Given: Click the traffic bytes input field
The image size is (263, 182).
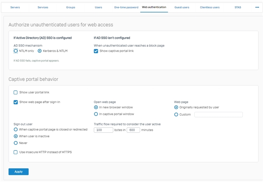Looking at the screenshot, I should point(104,130).
